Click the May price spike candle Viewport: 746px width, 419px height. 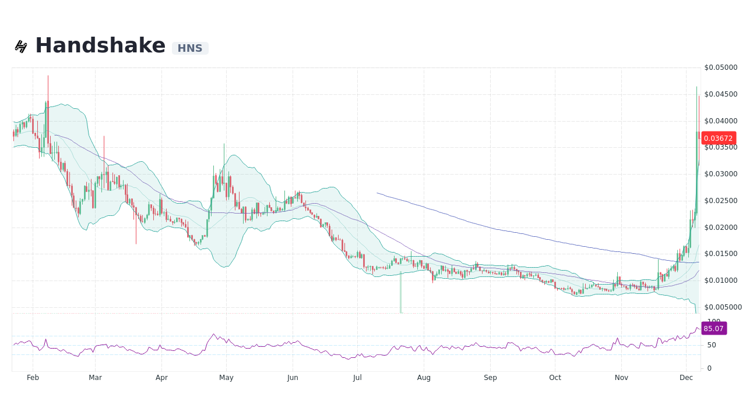point(223,169)
